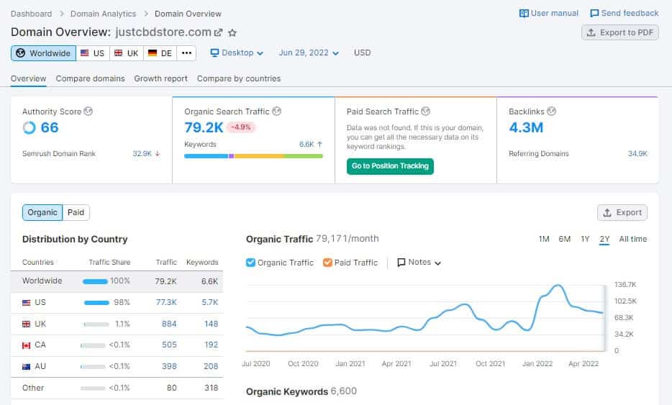The height and width of the screenshot is (405, 672).
Task: Select the Organic segment toggle
Action: click(42, 213)
